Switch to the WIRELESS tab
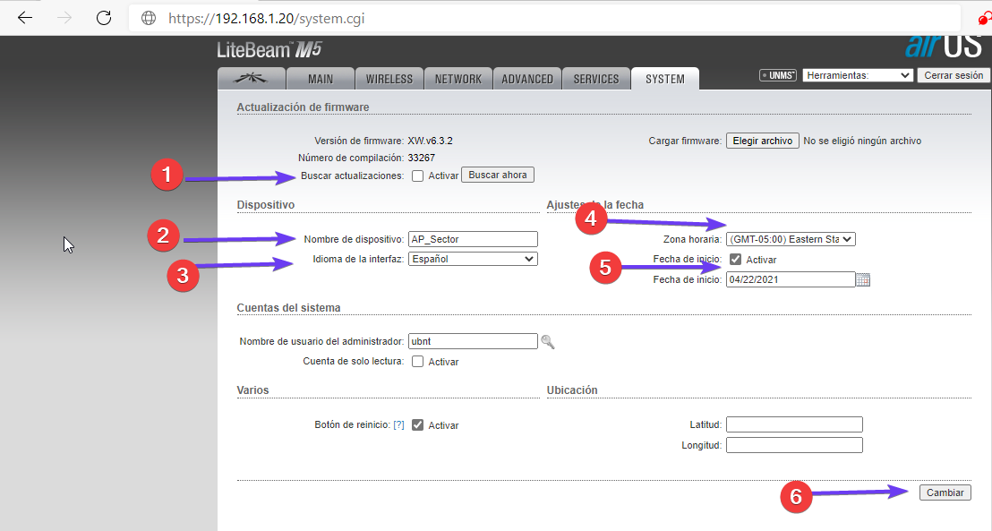This screenshot has width=992, height=531. 389,79
